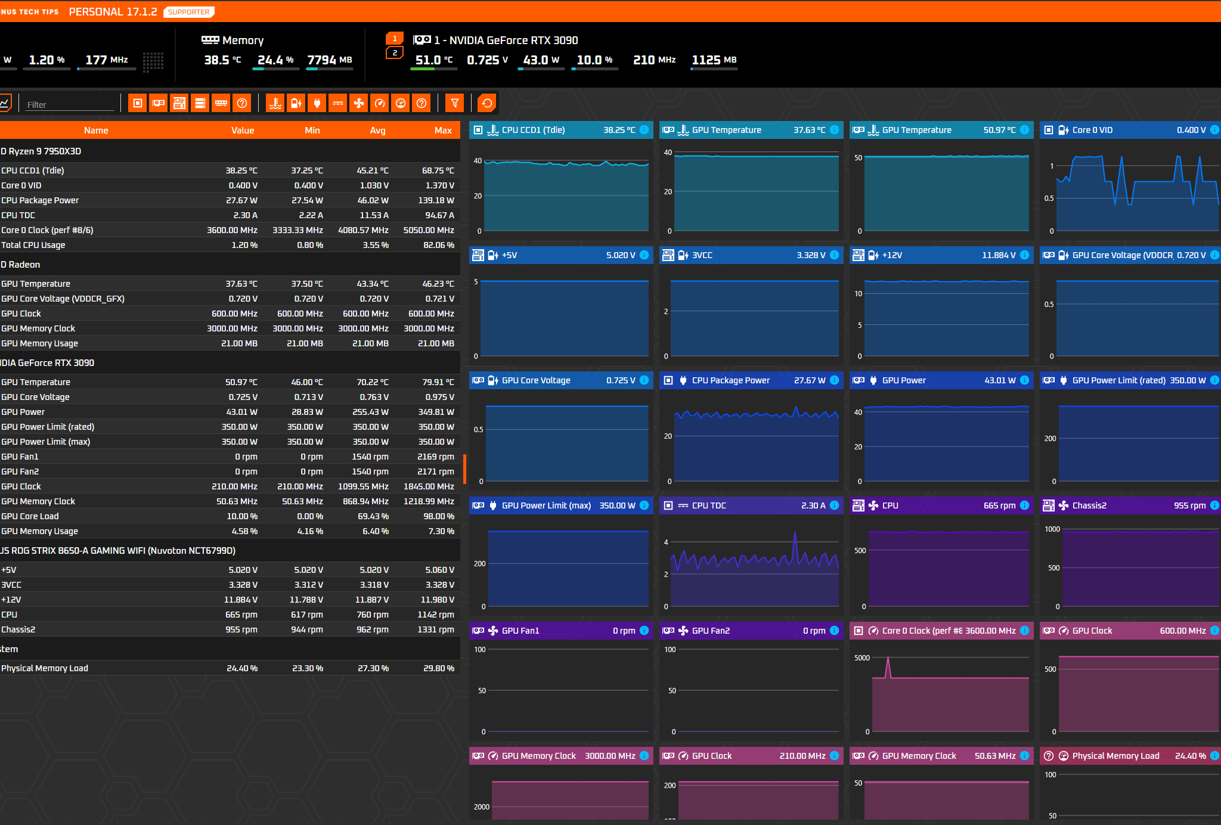The width and height of the screenshot is (1221, 825).
Task: Toggle the motherboard hardware filter
Action: click(x=179, y=103)
